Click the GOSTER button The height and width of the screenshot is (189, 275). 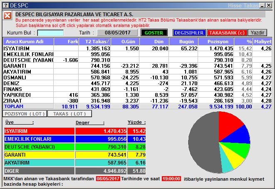[154, 33]
